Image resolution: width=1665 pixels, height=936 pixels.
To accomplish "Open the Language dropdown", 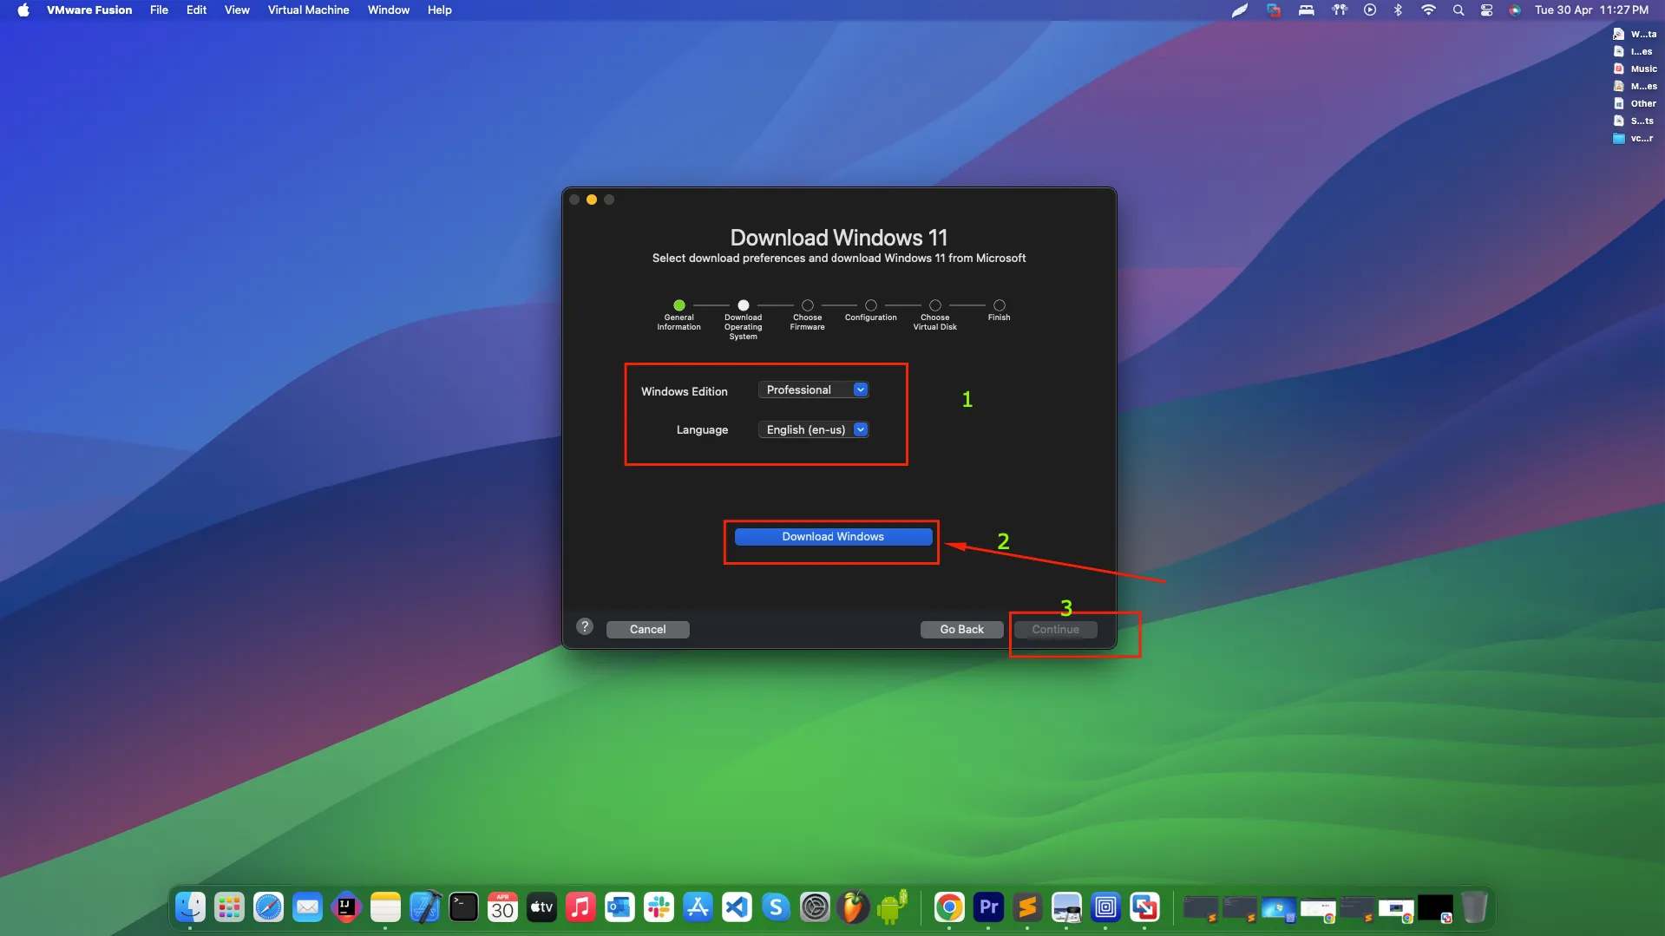I will [x=813, y=429].
